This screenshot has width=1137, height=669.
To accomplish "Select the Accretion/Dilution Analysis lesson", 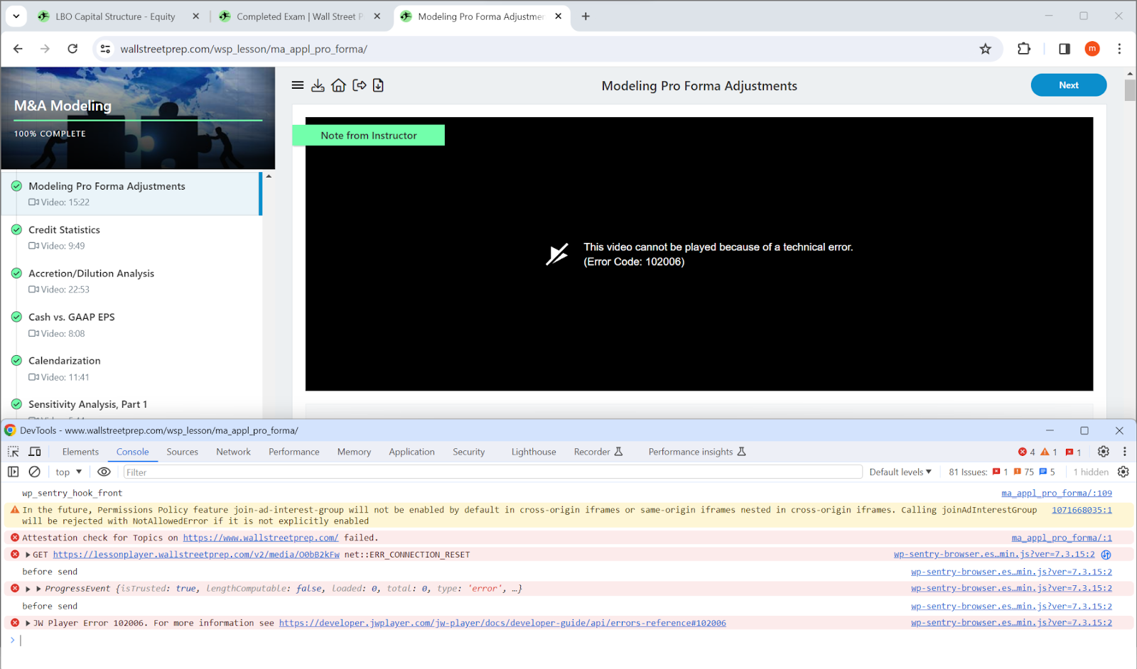I will pos(131,281).
